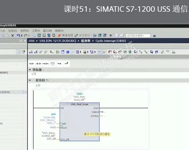
Task: Click the 注释 comment under 块标题
Action: click(34, 74)
